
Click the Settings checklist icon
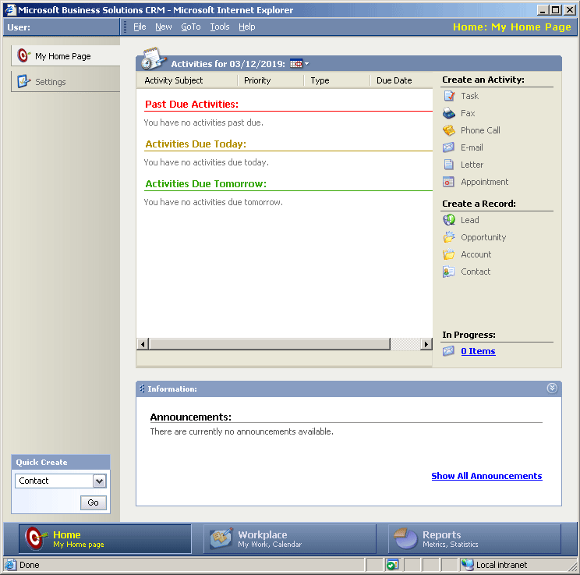pyautogui.click(x=23, y=81)
